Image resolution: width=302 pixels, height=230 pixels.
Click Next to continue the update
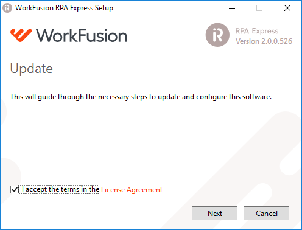214,213
